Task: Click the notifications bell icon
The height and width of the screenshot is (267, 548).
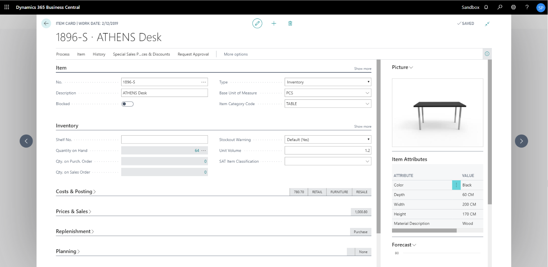Action: [486, 7]
